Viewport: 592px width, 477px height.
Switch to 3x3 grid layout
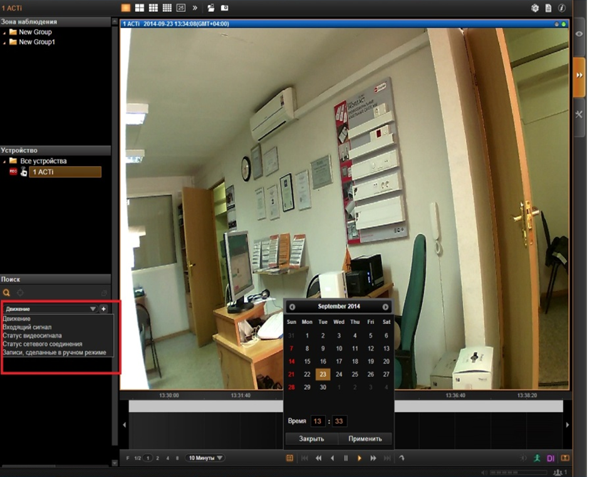click(153, 8)
